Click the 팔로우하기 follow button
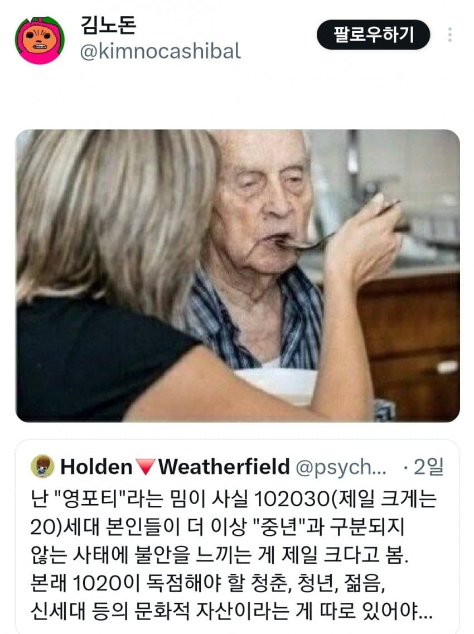Viewport: 474px width, 634px height. click(373, 35)
